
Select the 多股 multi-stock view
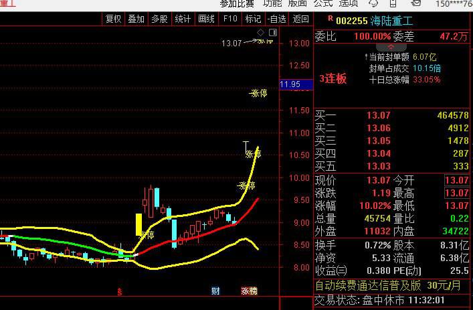point(159,19)
